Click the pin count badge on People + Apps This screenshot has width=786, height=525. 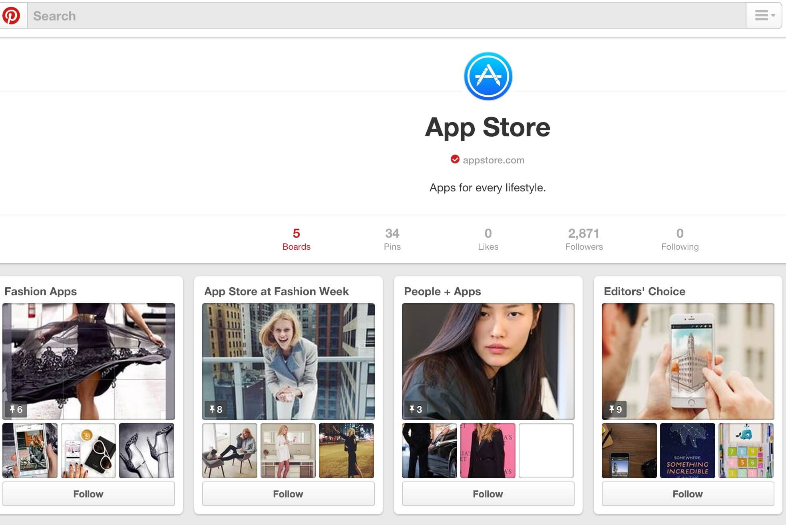(416, 409)
